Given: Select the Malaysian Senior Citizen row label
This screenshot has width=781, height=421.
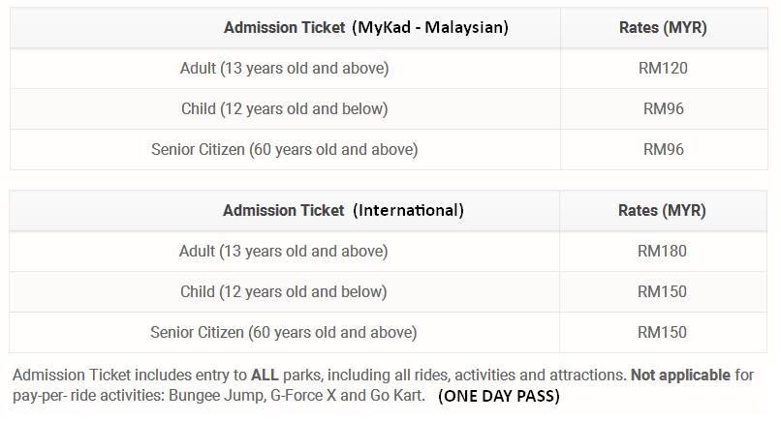Looking at the screenshot, I should click(285, 150).
